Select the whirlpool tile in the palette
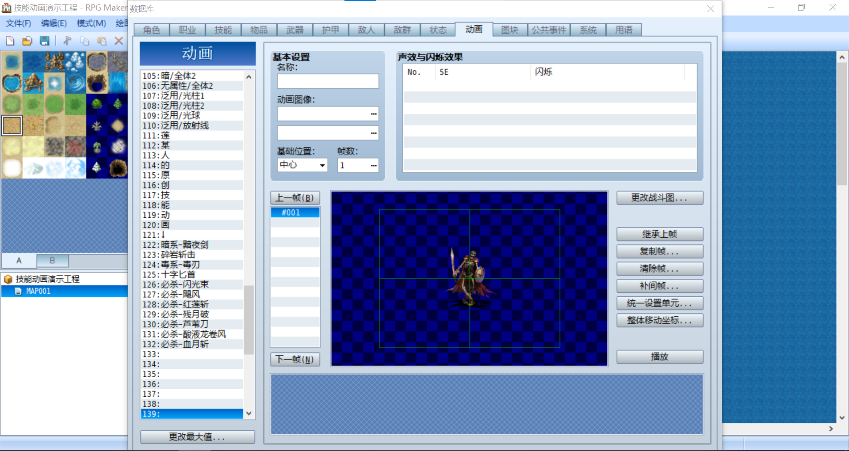 click(76, 83)
